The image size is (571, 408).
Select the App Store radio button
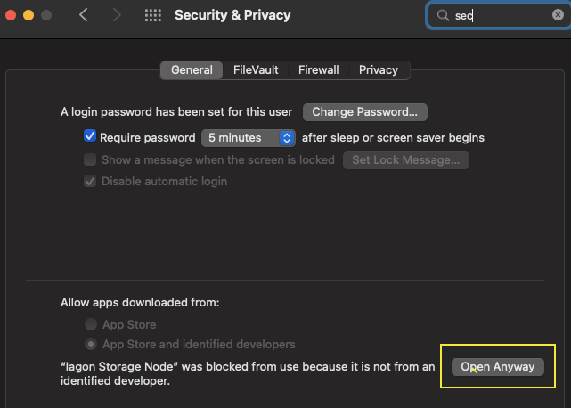[91, 324]
